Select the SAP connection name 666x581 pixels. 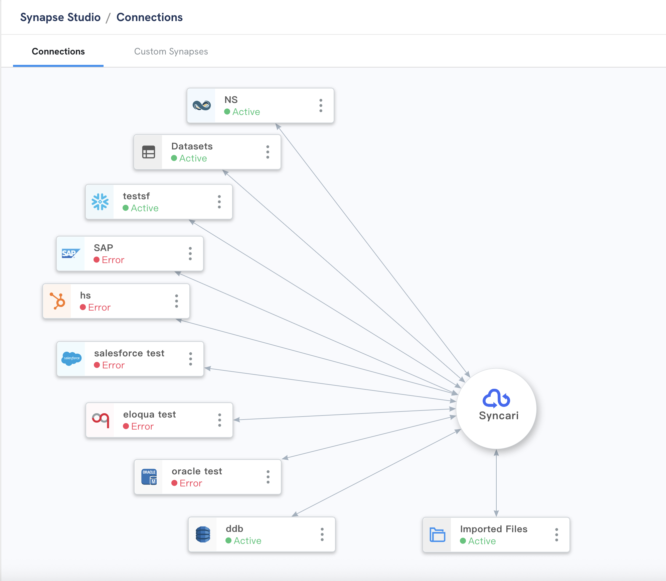[103, 248]
